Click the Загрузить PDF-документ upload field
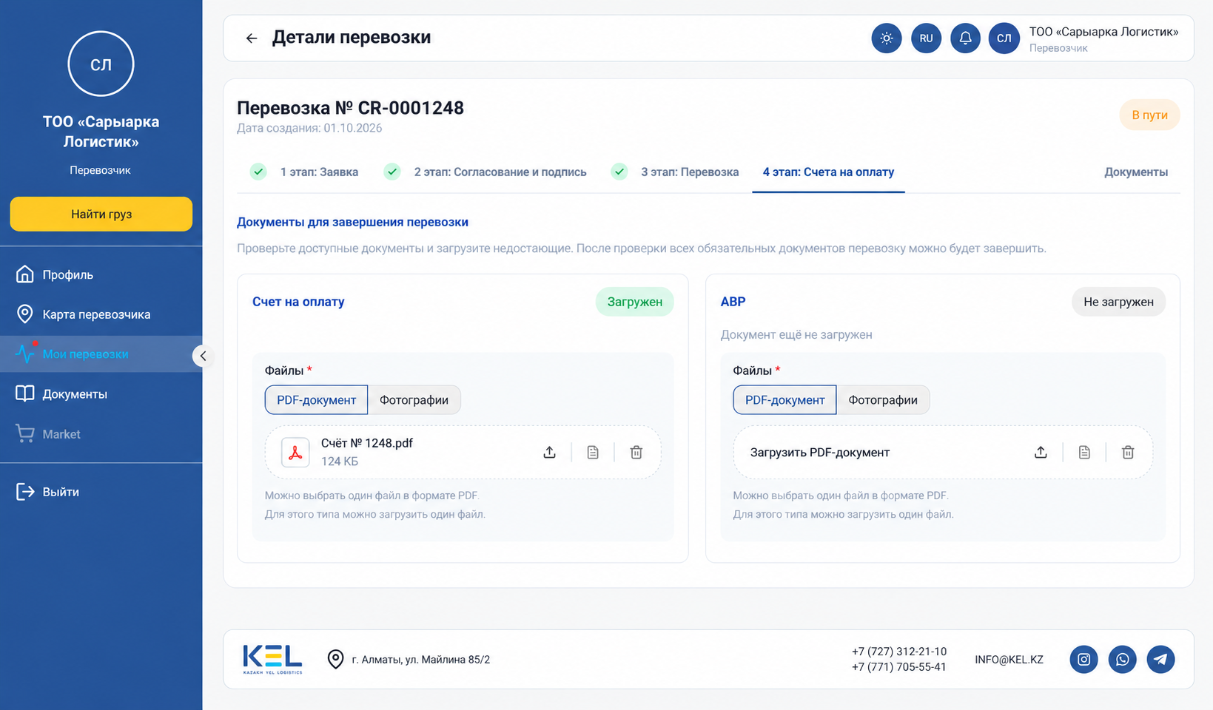1213x710 pixels. (x=943, y=452)
